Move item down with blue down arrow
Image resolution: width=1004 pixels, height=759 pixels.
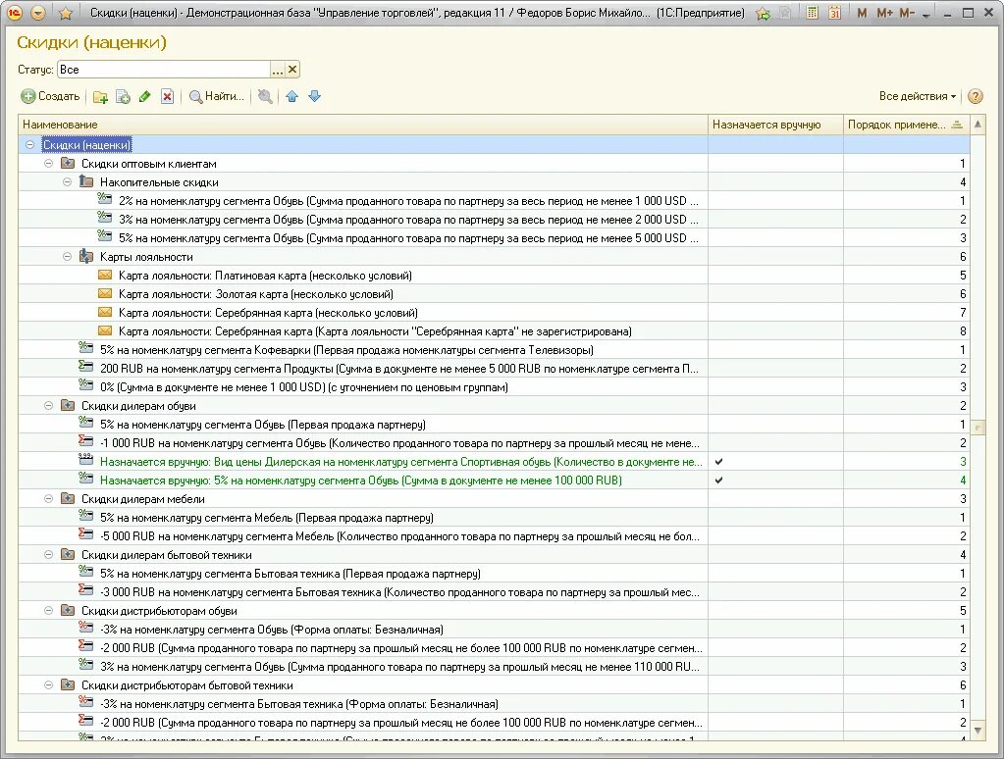(x=314, y=97)
